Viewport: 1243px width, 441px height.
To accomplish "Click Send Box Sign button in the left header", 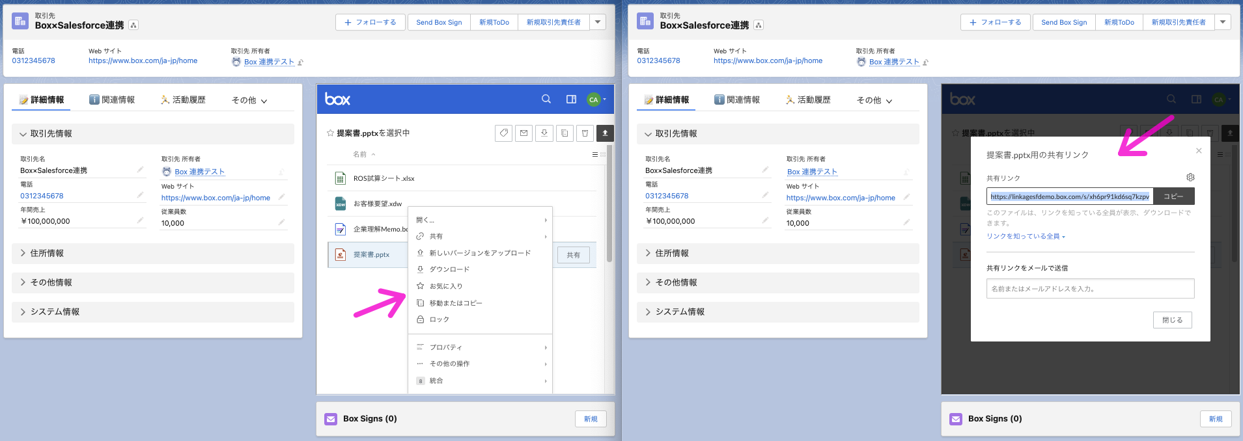I will (439, 22).
